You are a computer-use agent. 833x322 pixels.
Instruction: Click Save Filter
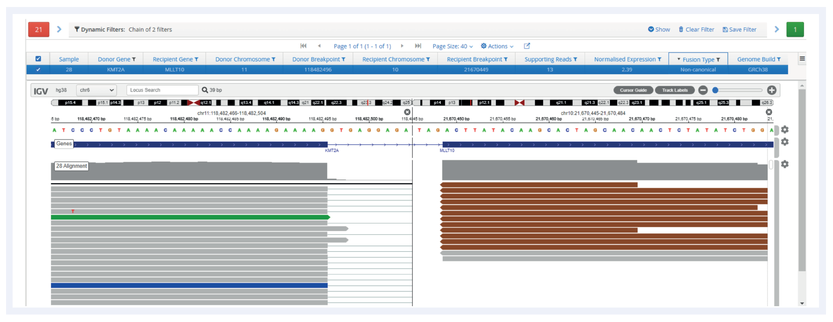(740, 29)
